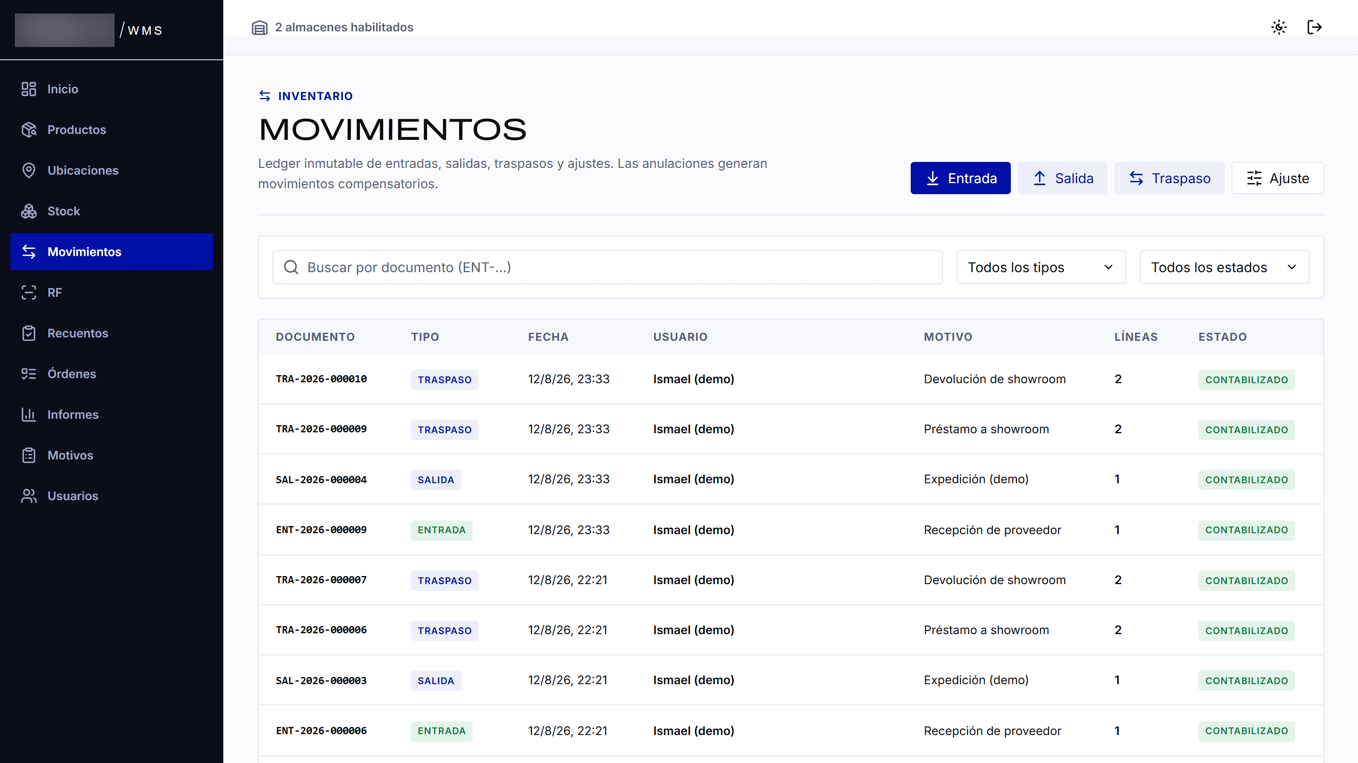Open the Informes section label
Image resolution: width=1358 pixels, height=763 pixels.
pos(73,415)
